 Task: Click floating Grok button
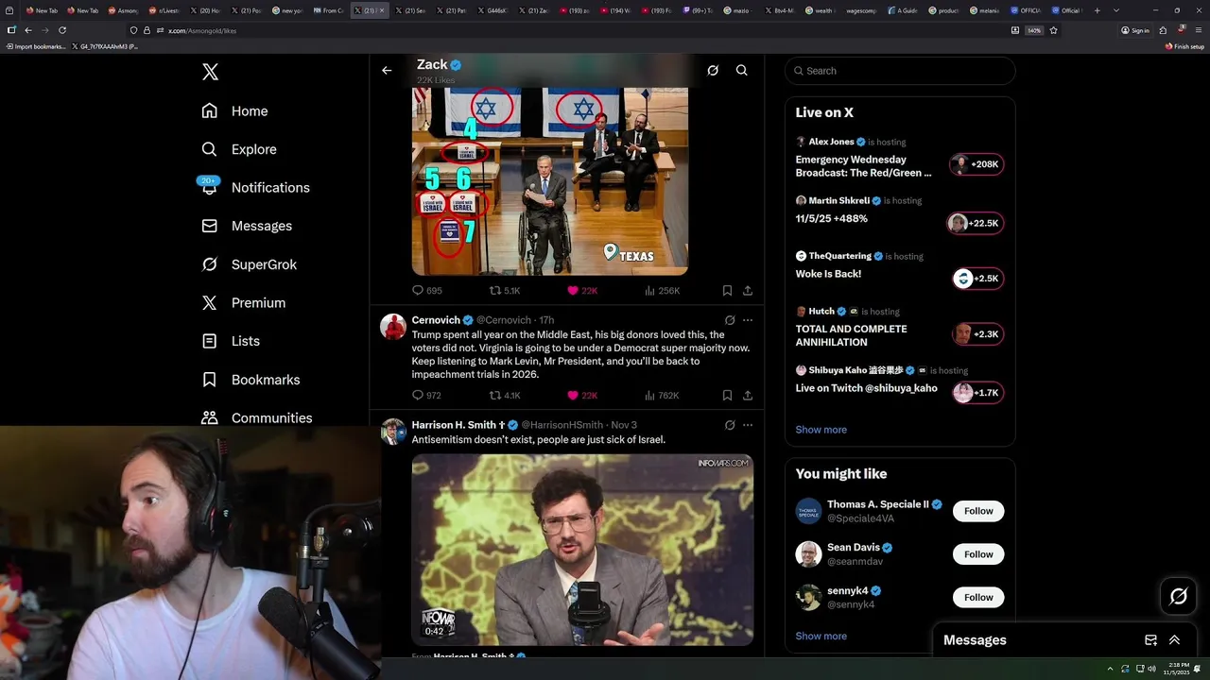(x=1179, y=596)
